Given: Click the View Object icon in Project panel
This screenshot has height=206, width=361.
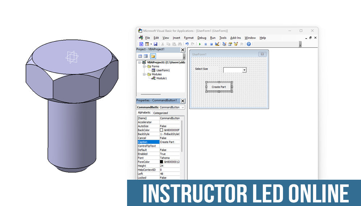Looking at the screenshot, I should pyautogui.click(x=146, y=56).
